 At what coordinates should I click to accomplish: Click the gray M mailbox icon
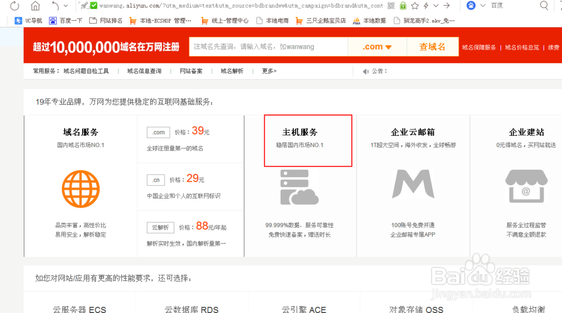coord(413,184)
